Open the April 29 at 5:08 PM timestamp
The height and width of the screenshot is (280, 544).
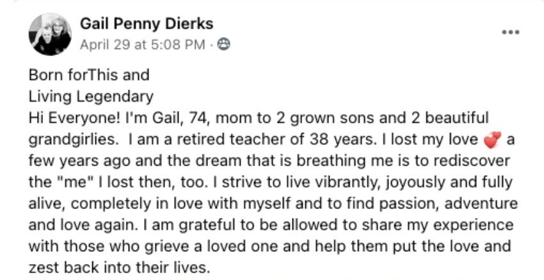(x=142, y=45)
